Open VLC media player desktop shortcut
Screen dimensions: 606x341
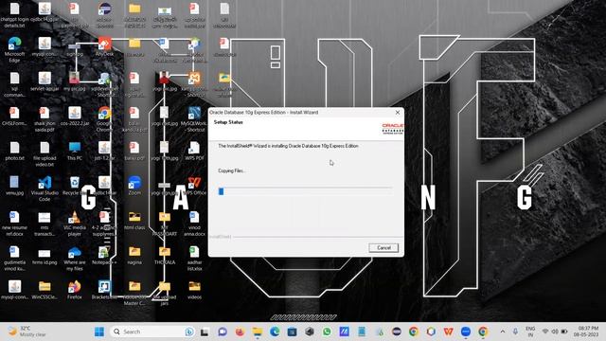pyautogui.click(x=75, y=224)
